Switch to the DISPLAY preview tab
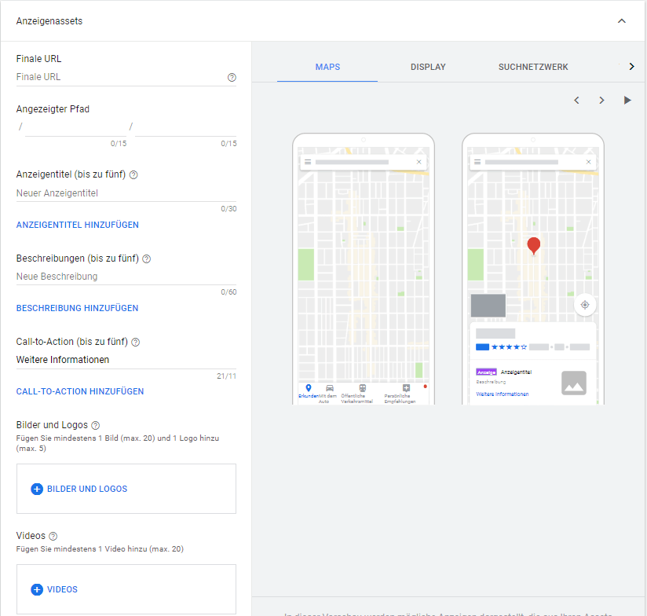Viewport: 647px width, 616px height. pyautogui.click(x=428, y=68)
